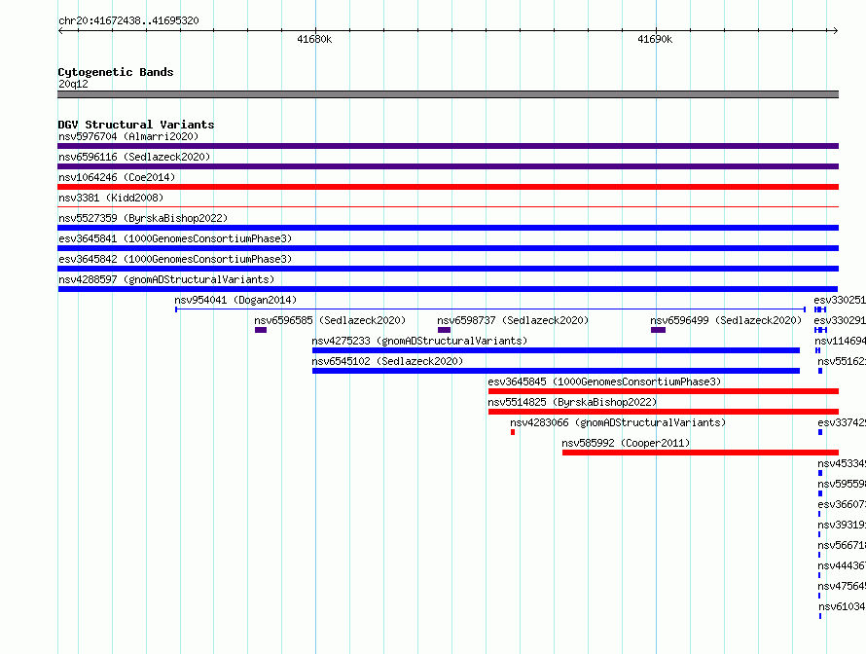Click blue bar of nsv4288597 (gnomADStructuralVariants)
Viewport: 866px width, 654px height.
point(448,289)
